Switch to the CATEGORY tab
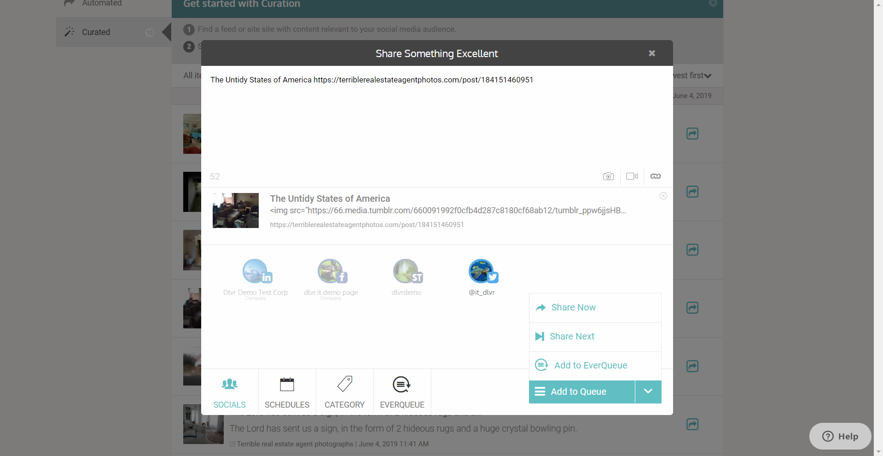 (345, 392)
